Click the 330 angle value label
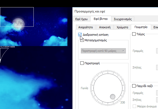This screenshot has height=109, width=158. [122, 102]
